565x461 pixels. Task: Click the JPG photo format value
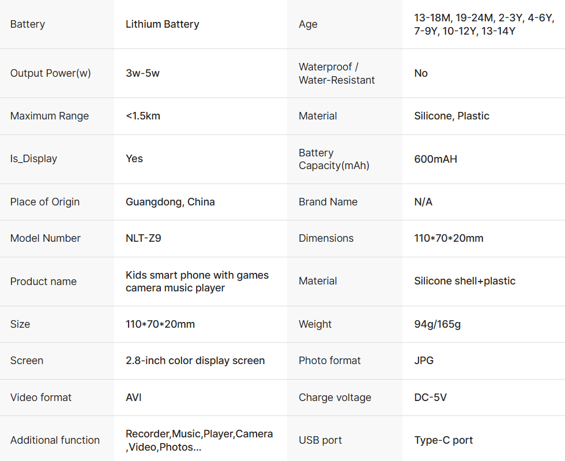pyautogui.click(x=424, y=361)
